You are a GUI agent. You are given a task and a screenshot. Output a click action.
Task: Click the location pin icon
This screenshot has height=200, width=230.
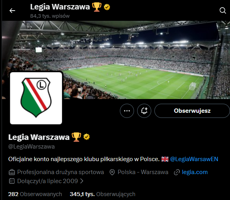[112, 172]
